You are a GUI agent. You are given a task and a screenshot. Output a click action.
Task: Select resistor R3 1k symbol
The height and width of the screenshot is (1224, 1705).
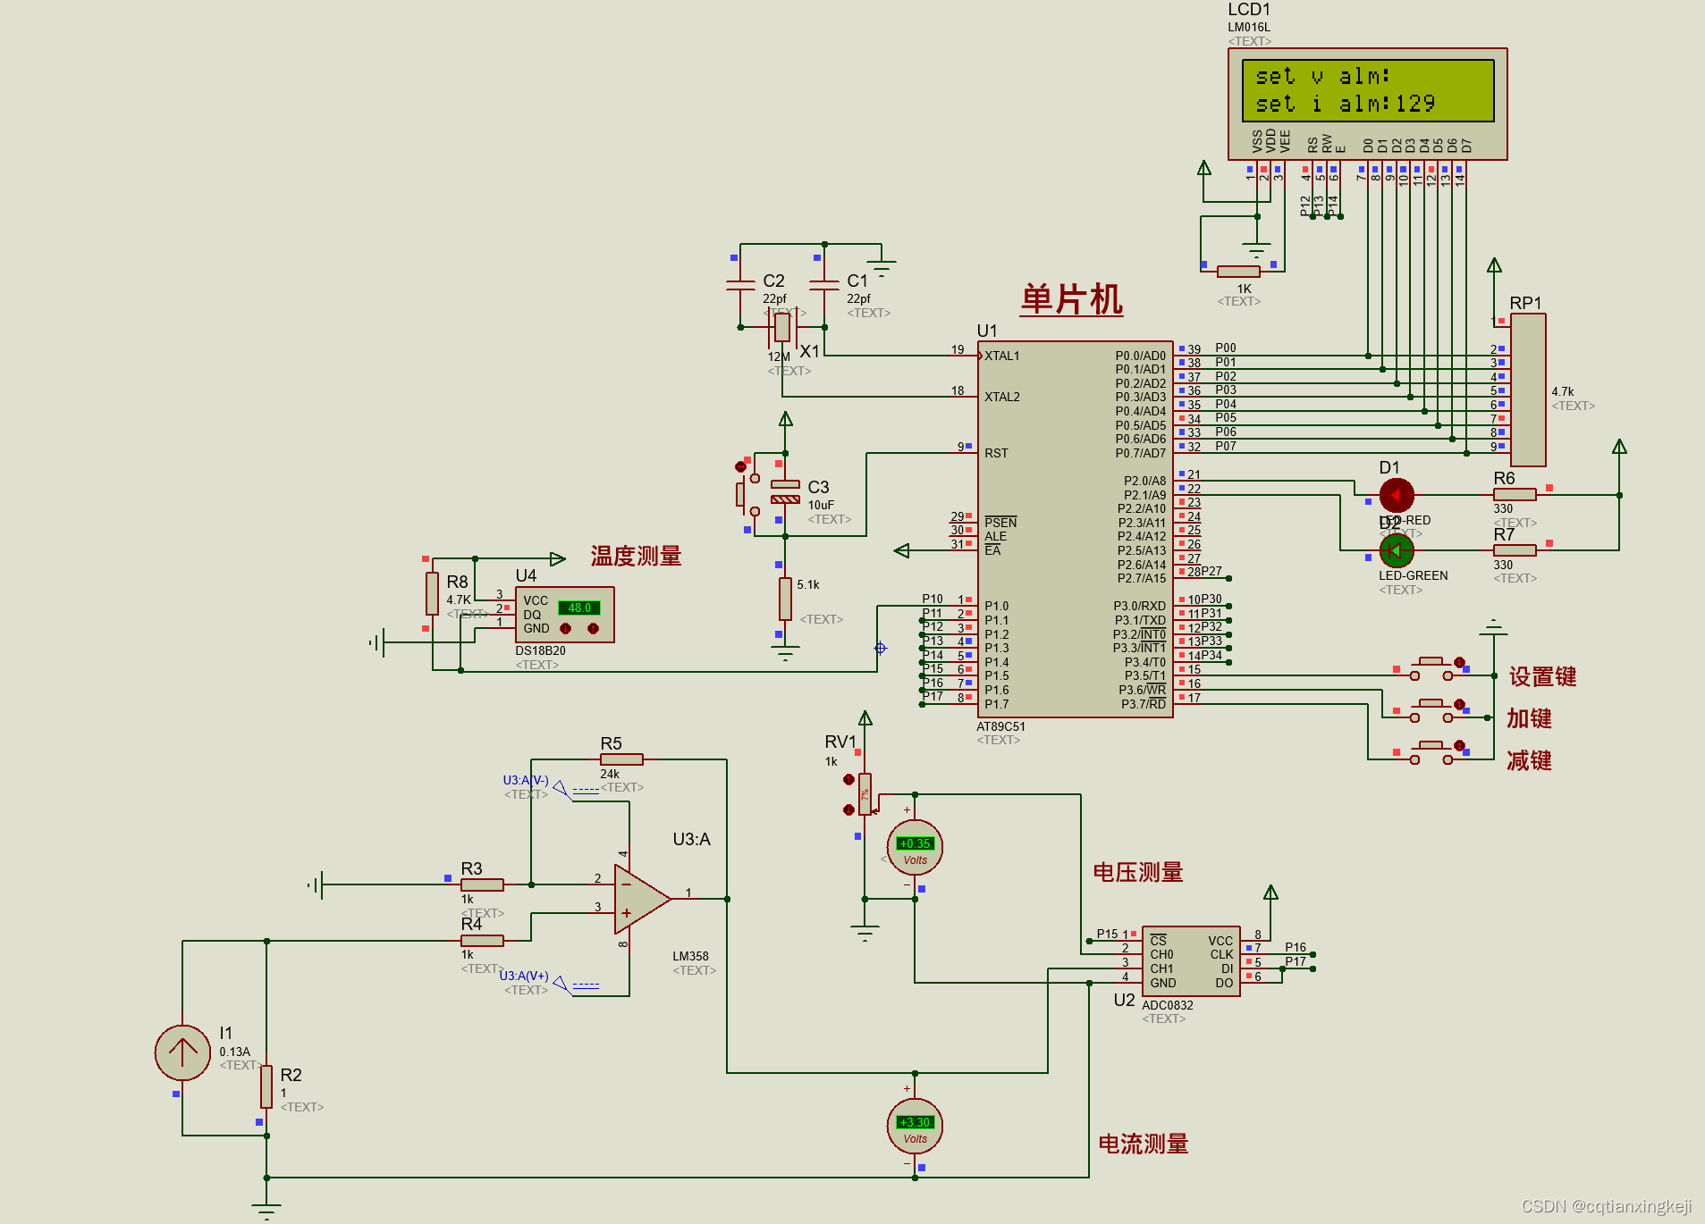[x=482, y=884]
